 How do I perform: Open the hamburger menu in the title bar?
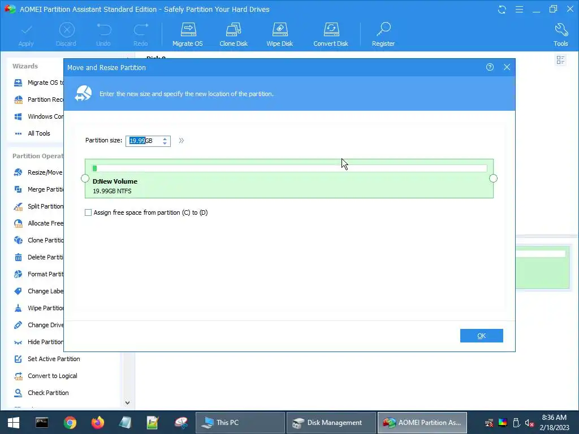[x=519, y=9]
